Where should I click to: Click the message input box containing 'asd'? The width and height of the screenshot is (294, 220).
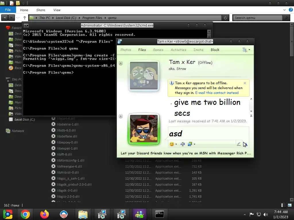[x=208, y=133]
